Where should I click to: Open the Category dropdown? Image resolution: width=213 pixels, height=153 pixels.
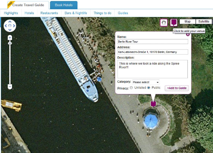(146, 82)
